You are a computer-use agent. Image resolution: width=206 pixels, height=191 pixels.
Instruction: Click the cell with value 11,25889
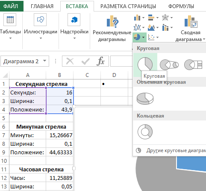coord(59,178)
